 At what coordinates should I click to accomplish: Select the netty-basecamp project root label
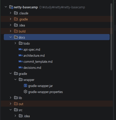[26, 7]
